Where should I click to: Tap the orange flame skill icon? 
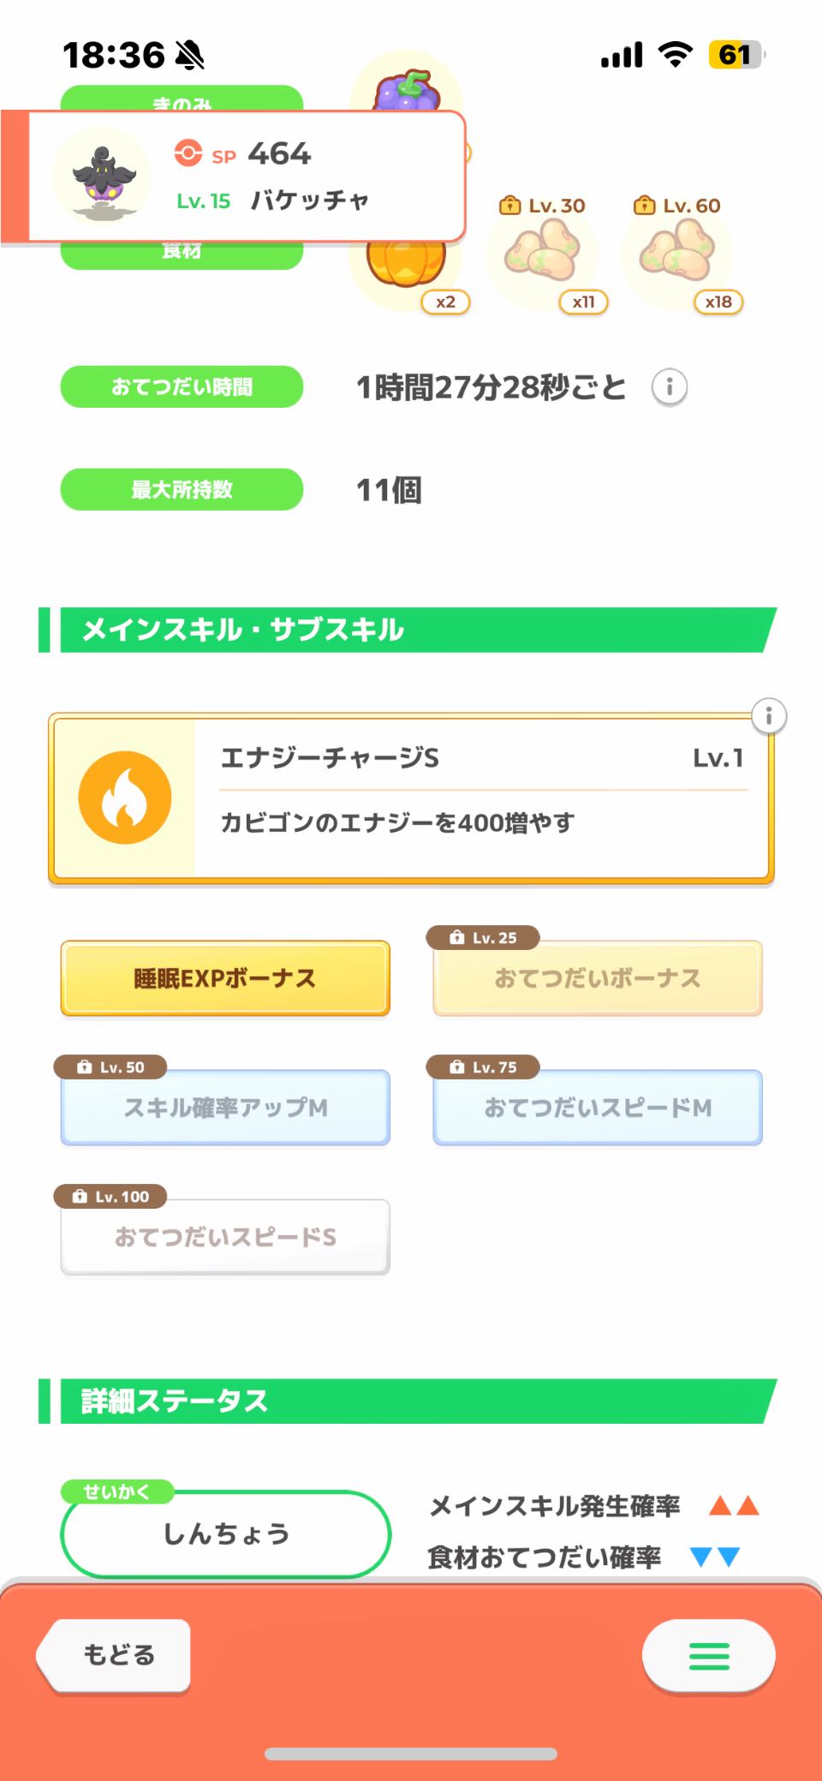pyautogui.click(x=125, y=798)
